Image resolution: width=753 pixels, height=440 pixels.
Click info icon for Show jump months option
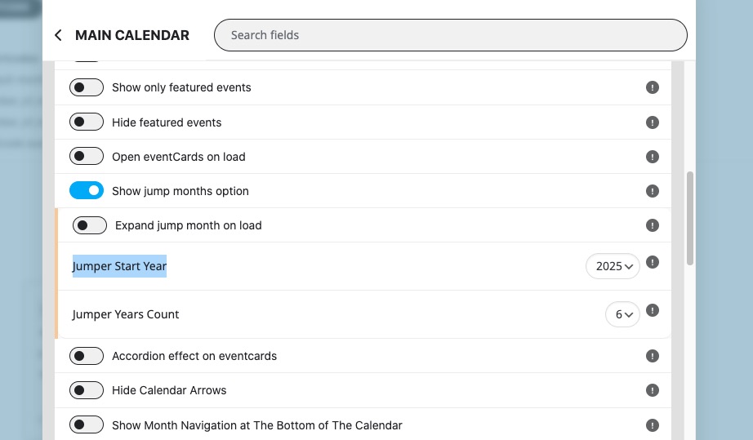point(653,191)
